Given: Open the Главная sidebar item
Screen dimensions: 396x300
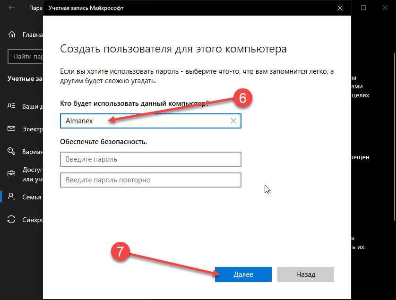Looking at the screenshot, I should click(x=32, y=34).
